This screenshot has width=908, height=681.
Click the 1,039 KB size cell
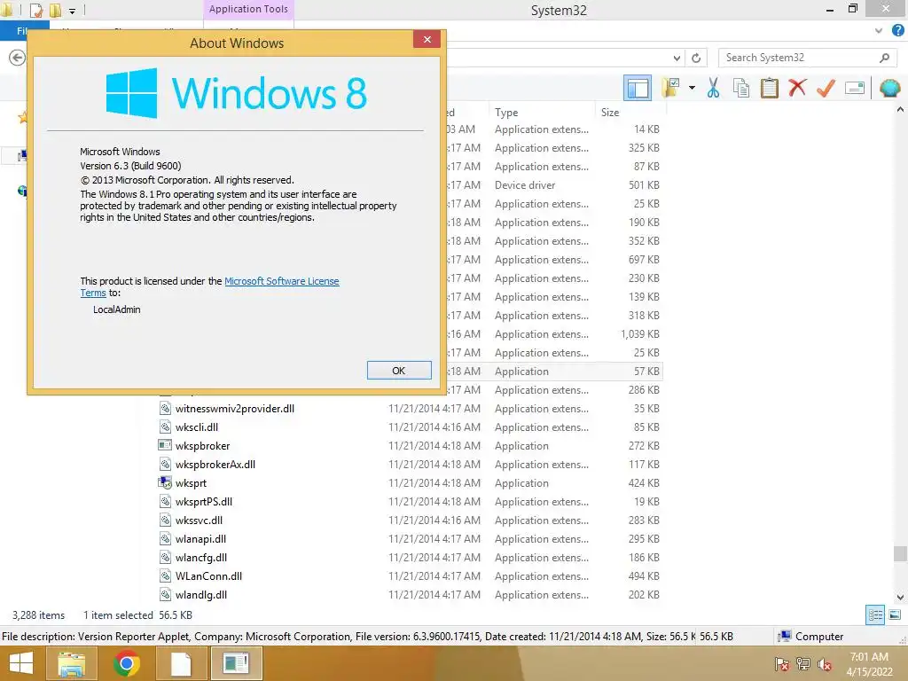[640, 333]
